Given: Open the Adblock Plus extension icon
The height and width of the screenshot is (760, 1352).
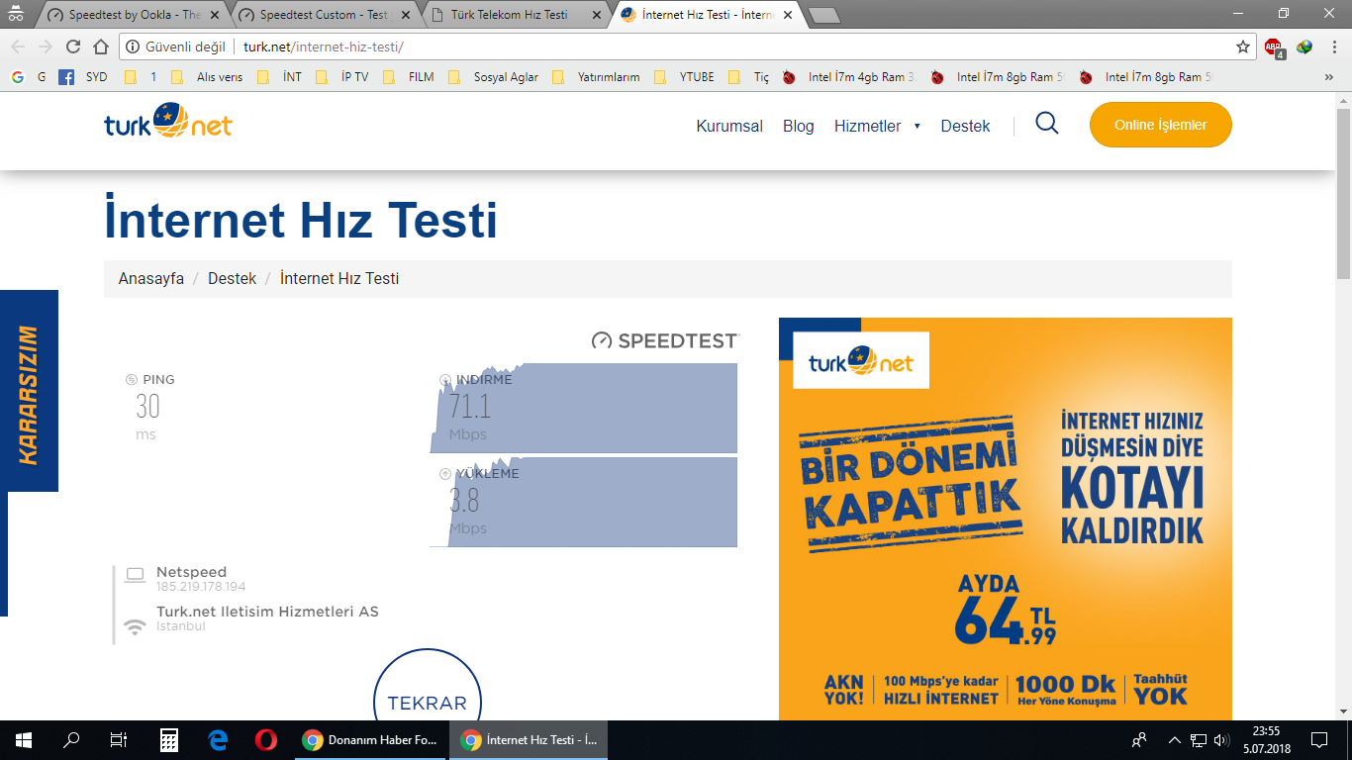Looking at the screenshot, I should click(x=1273, y=47).
